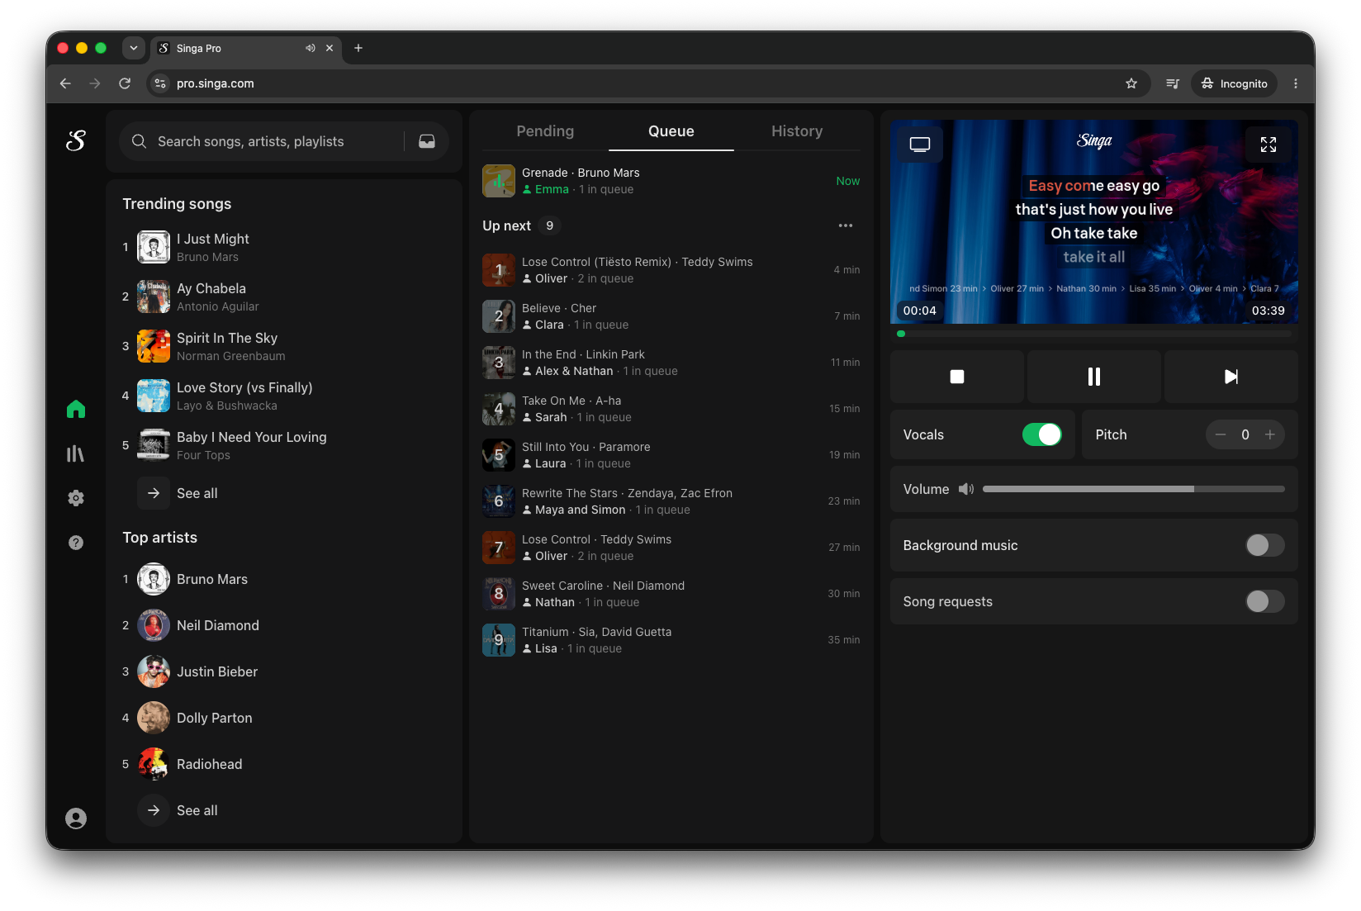Open the Home page from the sidebar
Viewport: 1361px width, 911px height.
pos(76,409)
